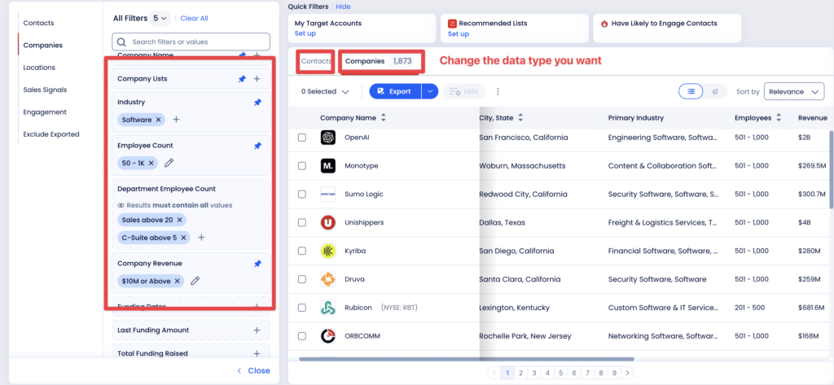
Task: Switch to chart view icon
Action: [715, 91]
